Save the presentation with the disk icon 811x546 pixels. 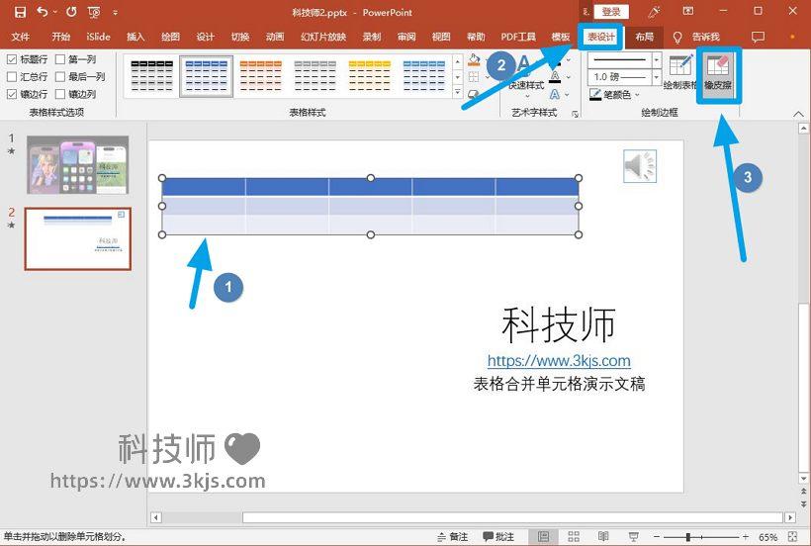pyautogui.click(x=20, y=12)
